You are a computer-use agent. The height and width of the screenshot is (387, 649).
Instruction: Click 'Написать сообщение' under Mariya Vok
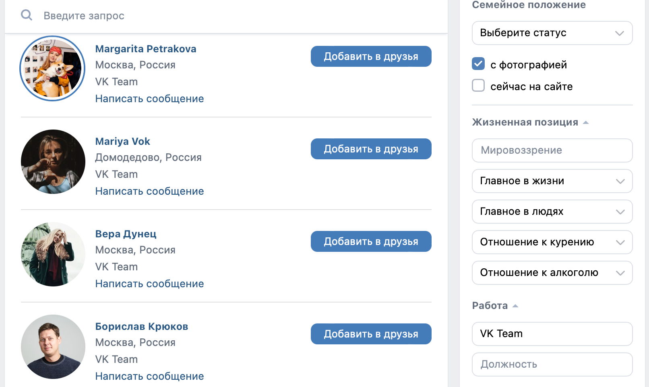tap(149, 191)
